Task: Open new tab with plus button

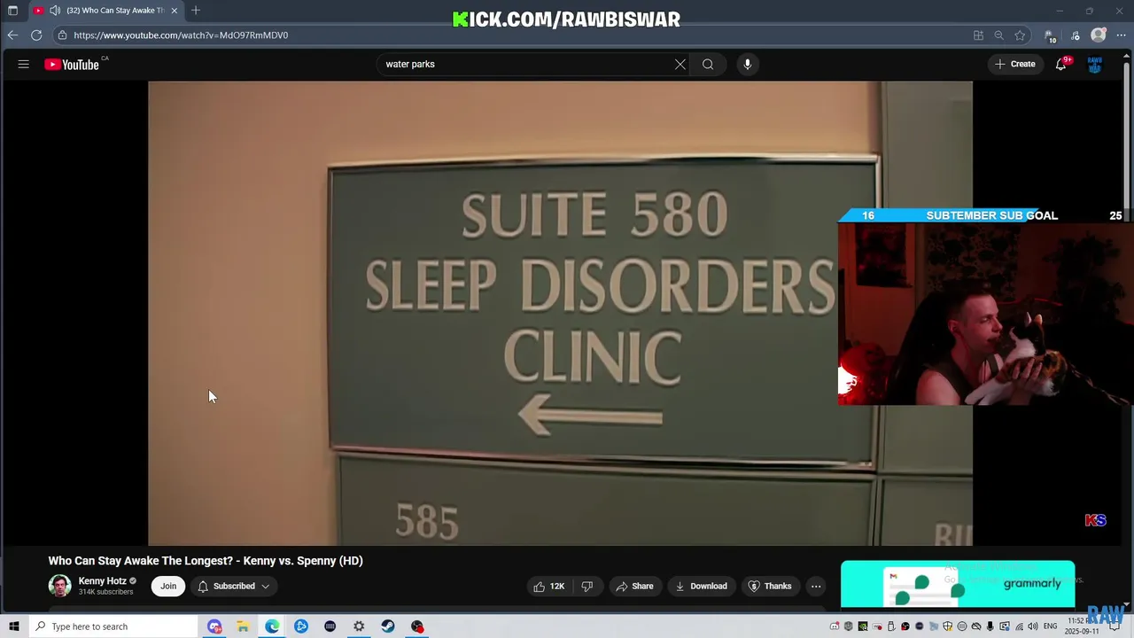Action: tap(196, 11)
